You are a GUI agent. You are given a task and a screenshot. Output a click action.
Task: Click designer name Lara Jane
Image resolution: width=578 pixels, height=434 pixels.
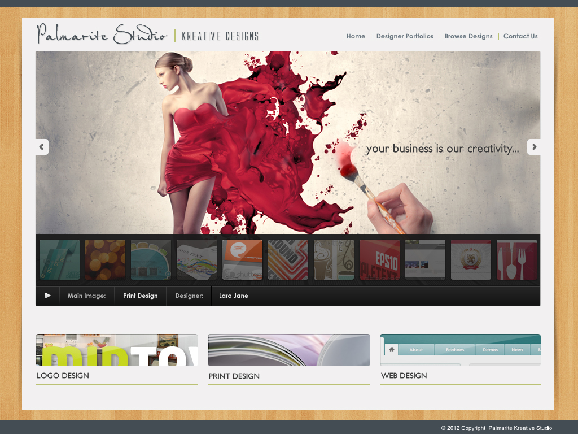coord(233,296)
